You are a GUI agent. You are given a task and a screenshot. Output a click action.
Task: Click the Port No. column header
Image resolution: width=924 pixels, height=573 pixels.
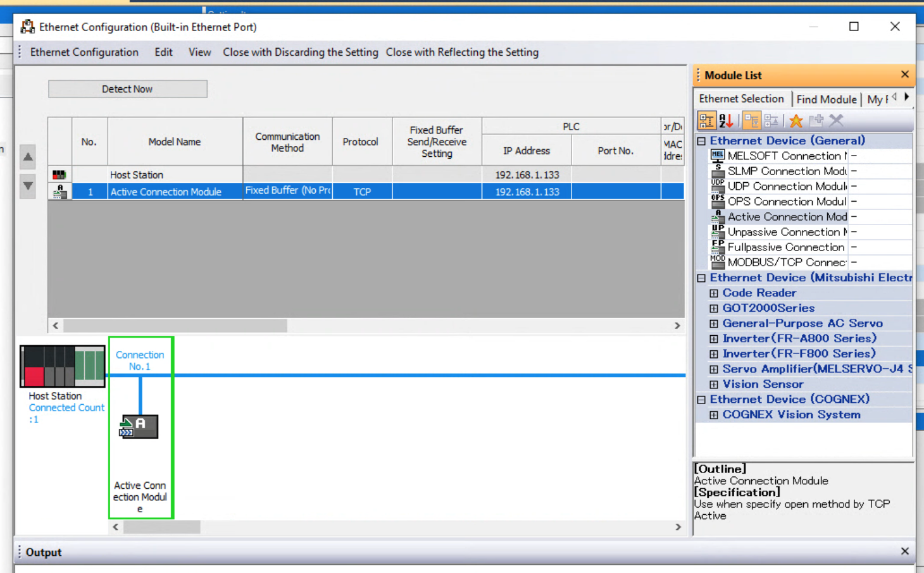click(616, 151)
